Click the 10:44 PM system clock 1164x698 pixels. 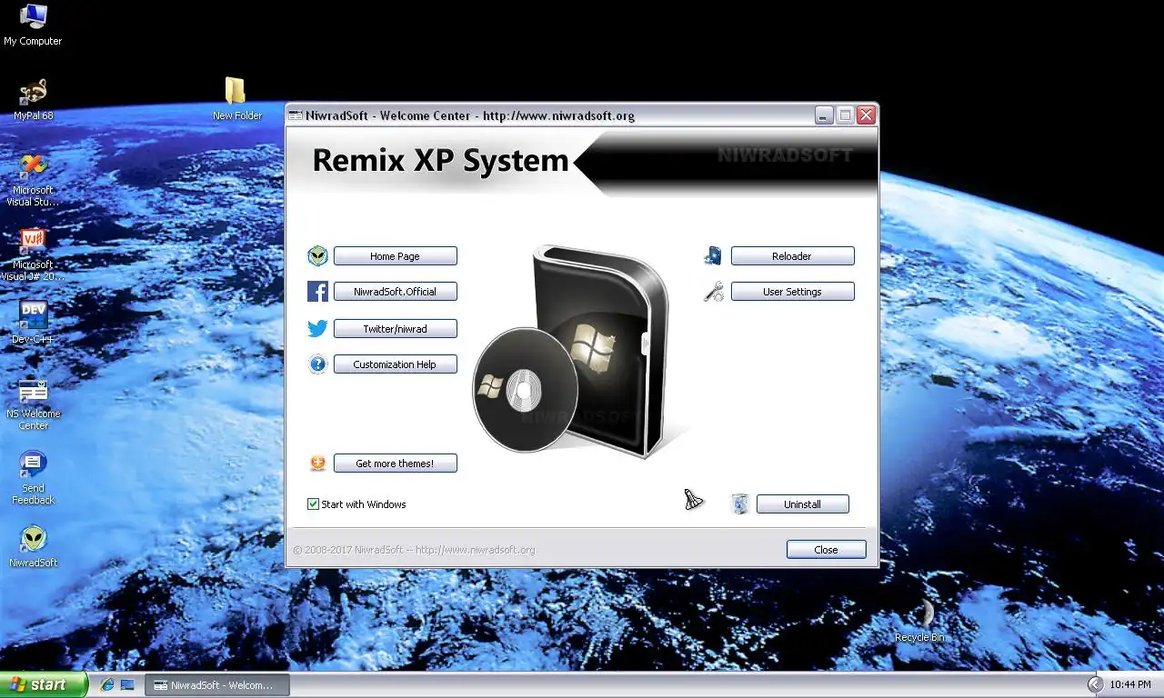click(x=1129, y=684)
